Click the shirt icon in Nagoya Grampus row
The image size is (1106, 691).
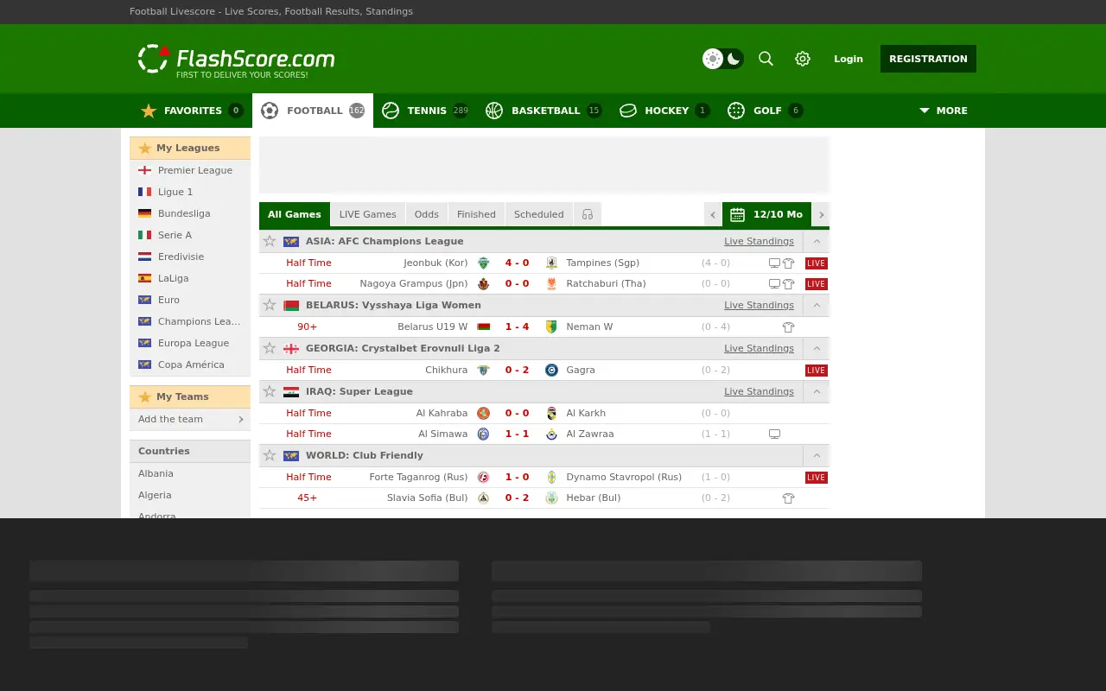tap(788, 283)
